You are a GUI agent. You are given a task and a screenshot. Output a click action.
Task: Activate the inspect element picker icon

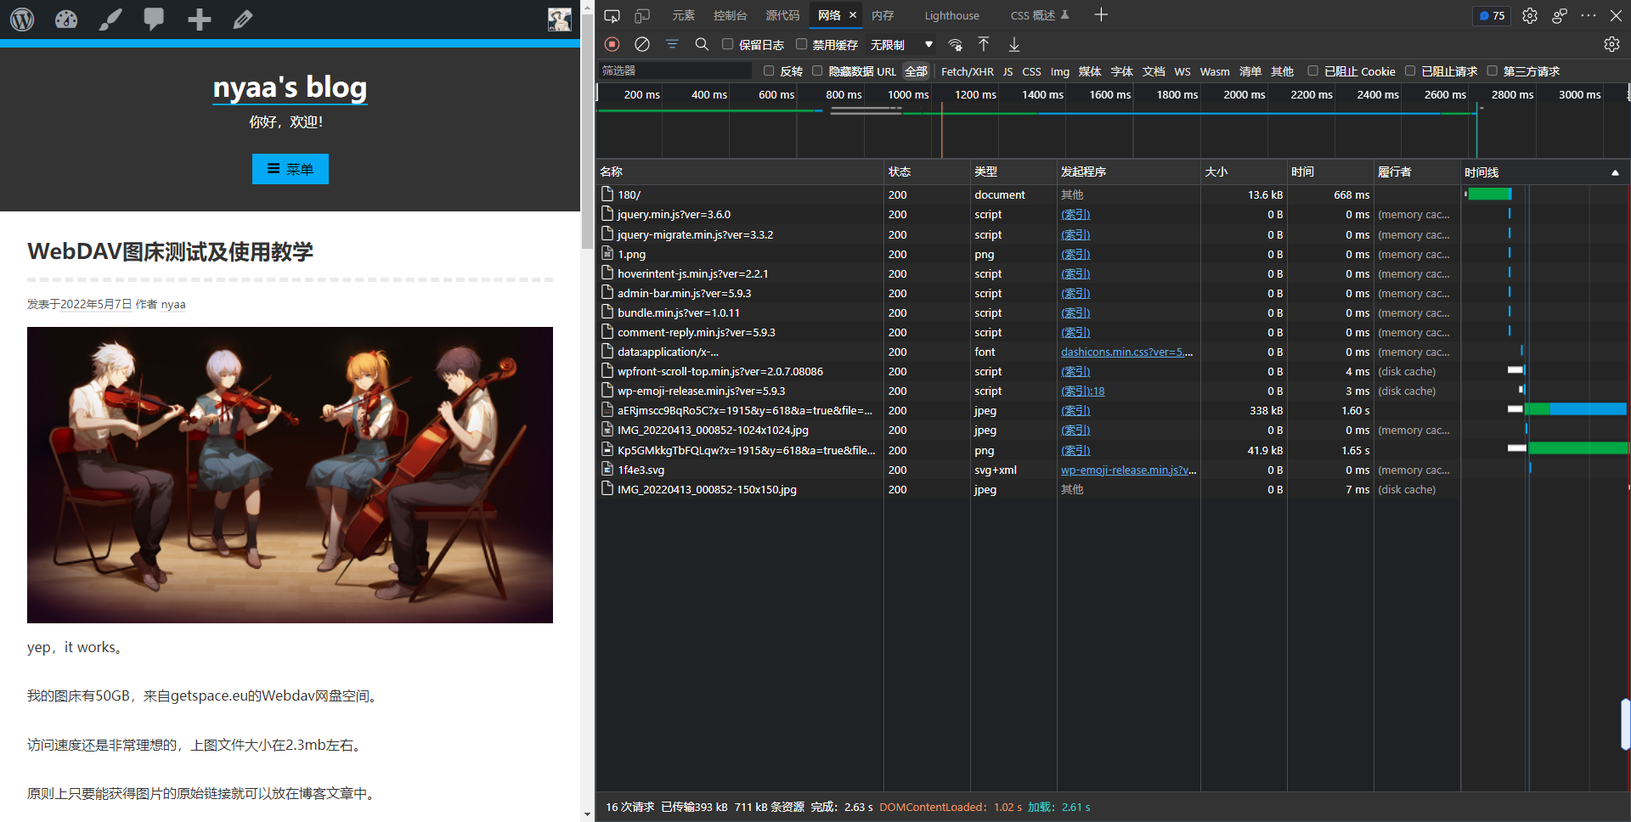click(x=612, y=15)
